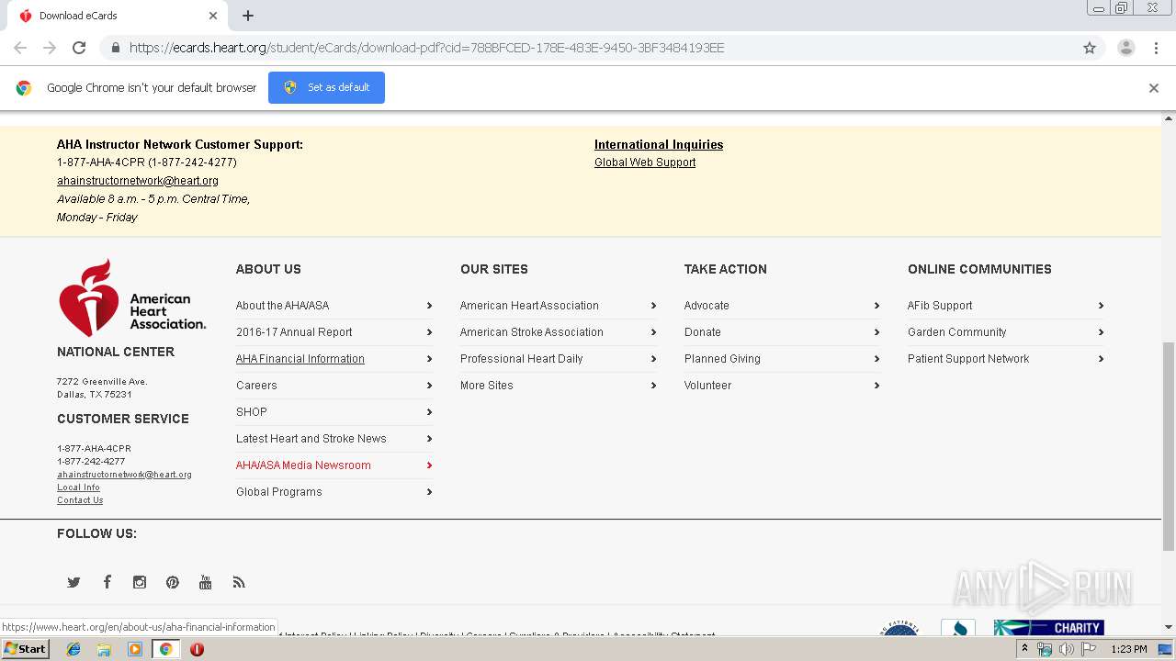The width and height of the screenshot is (1176, 661).
Task: Open the Windows Start menu
Action: (x=26, y=649)
